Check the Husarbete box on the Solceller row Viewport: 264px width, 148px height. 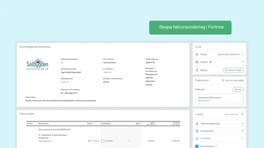click(x=103, y=141)
